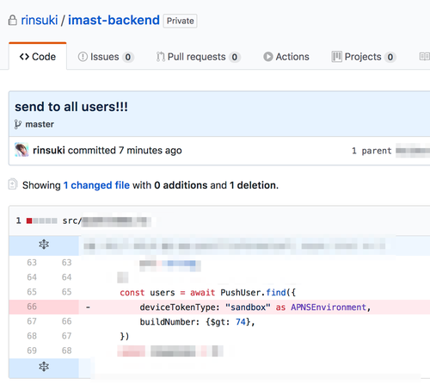Open the rinsuki owner link
This screenshot has width=430, height=385.
point(40,21)
